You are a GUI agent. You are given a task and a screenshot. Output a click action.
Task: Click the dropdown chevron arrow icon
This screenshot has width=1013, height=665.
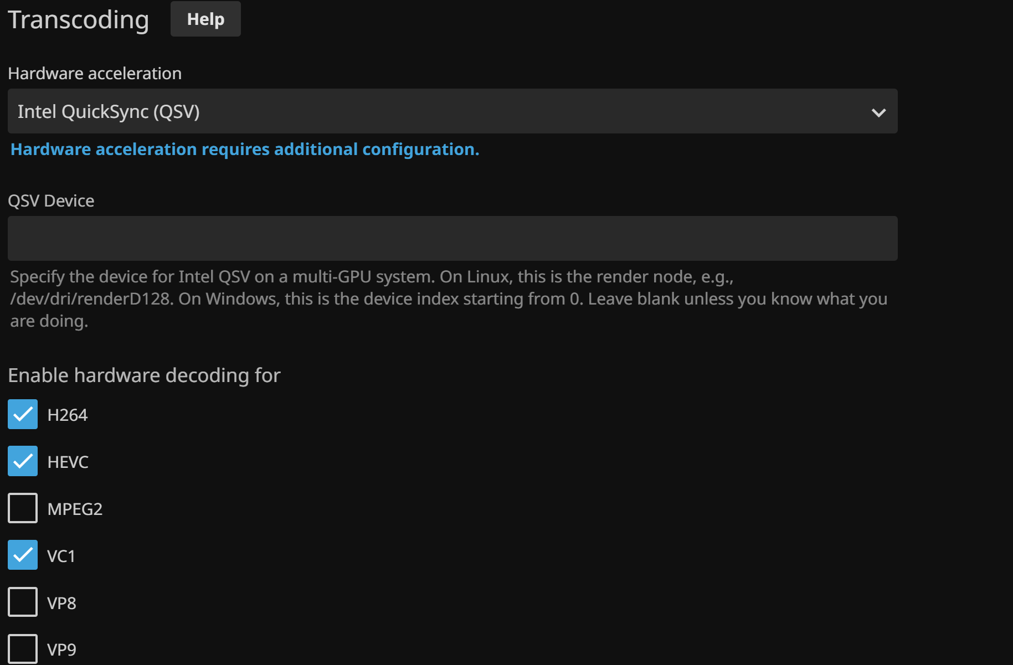[x=878, y=112]
